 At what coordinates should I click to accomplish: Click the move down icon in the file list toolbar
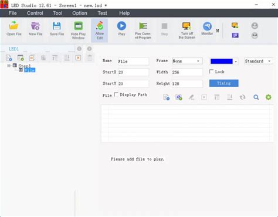pyautogui.click(x=229, y=97)
